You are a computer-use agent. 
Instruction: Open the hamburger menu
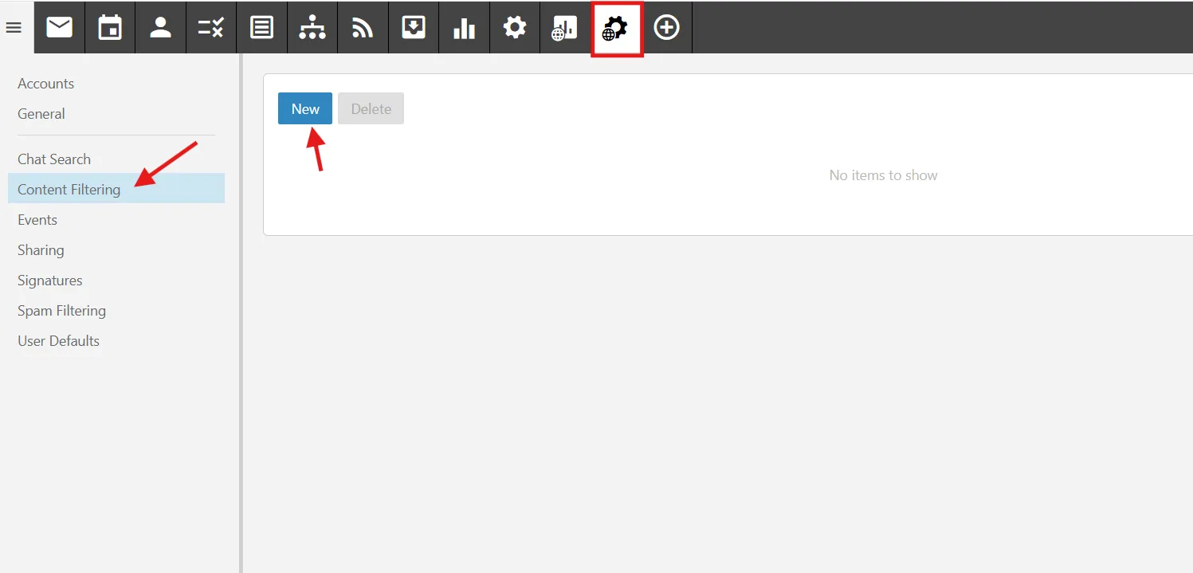(14, 28)
